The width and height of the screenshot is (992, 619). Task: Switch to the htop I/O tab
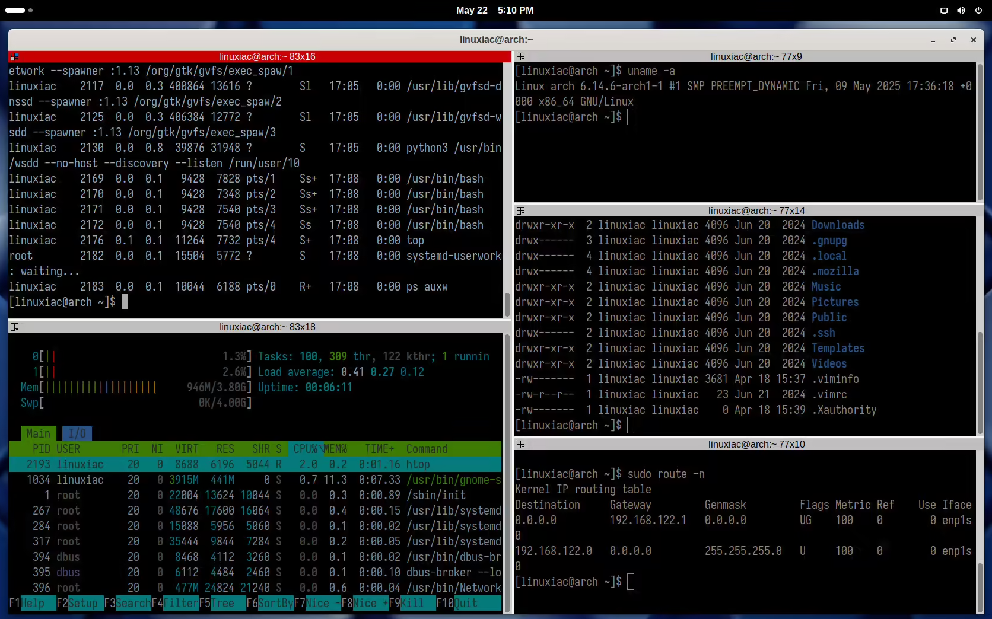[77, 433]
